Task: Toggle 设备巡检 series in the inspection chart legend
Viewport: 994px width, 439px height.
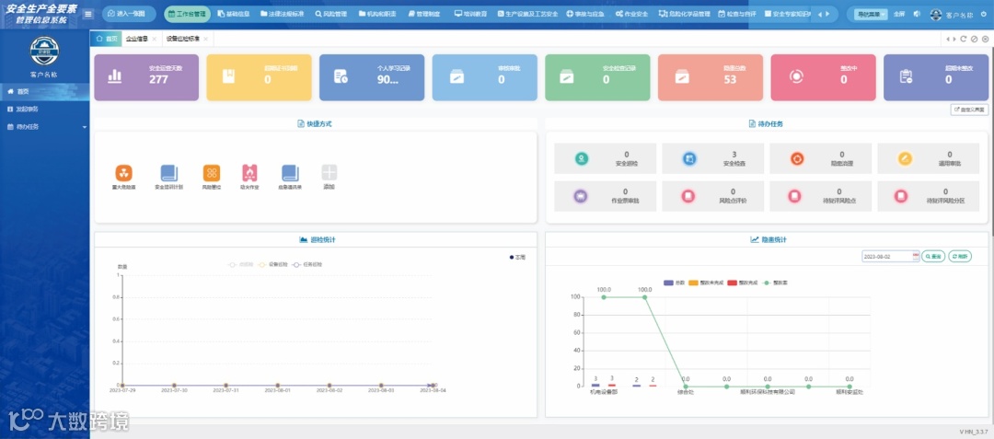Action: [273, 264]
